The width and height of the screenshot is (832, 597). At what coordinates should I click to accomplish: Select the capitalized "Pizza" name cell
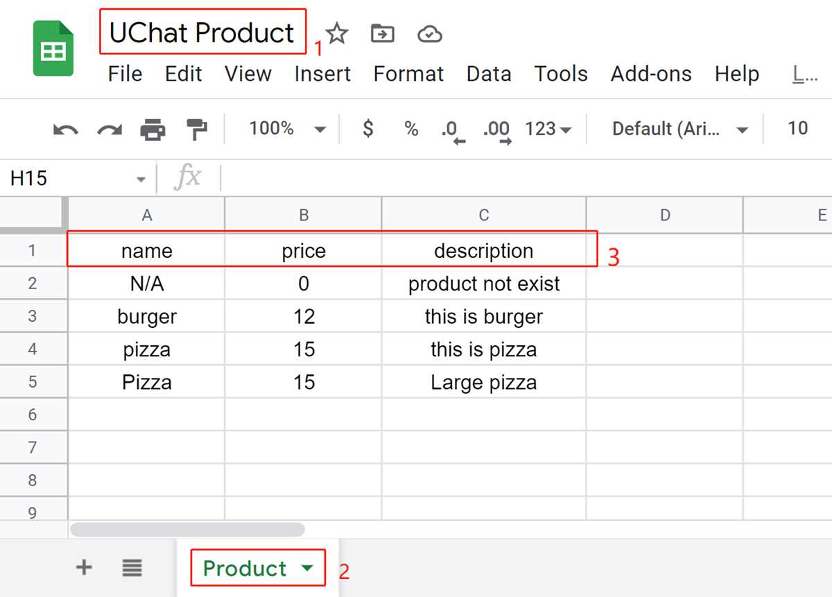point(146,381)
